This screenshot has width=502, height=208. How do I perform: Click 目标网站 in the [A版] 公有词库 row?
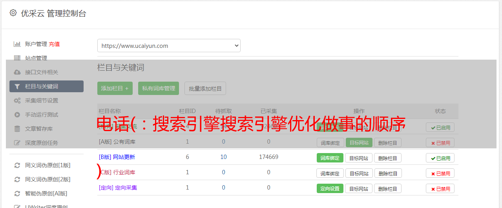tap(359, 142)
